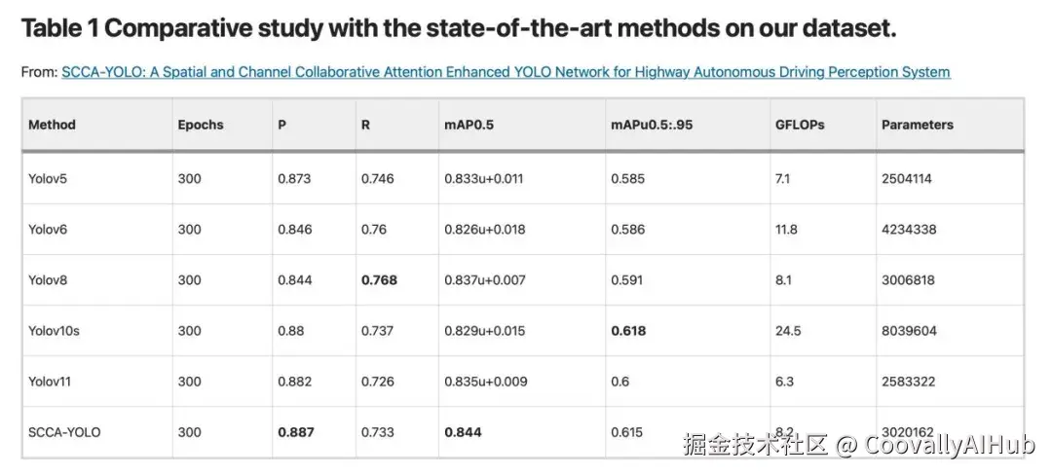Select the Epochs column header
This screenshot has width=1052, height=475.
pyautogui.click(x=201, y=125)
